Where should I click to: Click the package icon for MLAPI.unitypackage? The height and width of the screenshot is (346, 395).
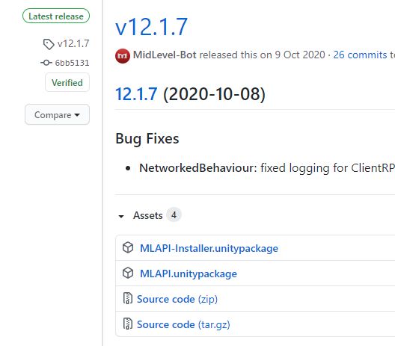point(128,273)
